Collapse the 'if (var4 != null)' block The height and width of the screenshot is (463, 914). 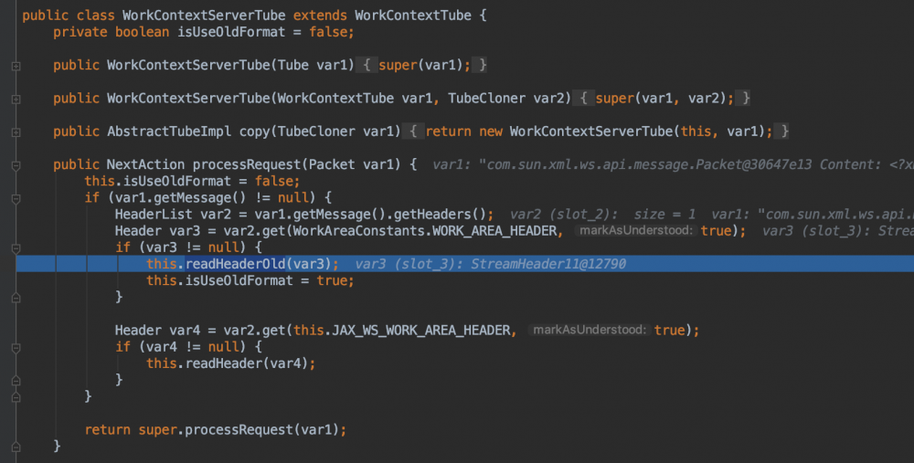tap(16, 348)
